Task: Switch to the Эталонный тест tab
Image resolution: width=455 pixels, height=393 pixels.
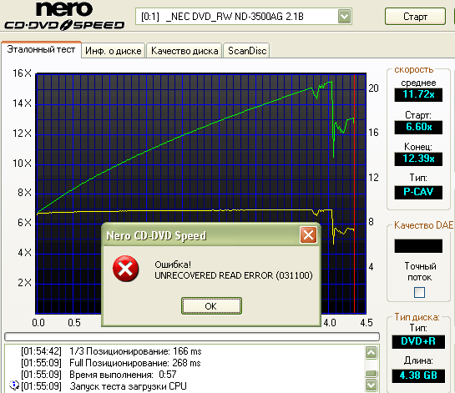Action: tap(41, 49)
